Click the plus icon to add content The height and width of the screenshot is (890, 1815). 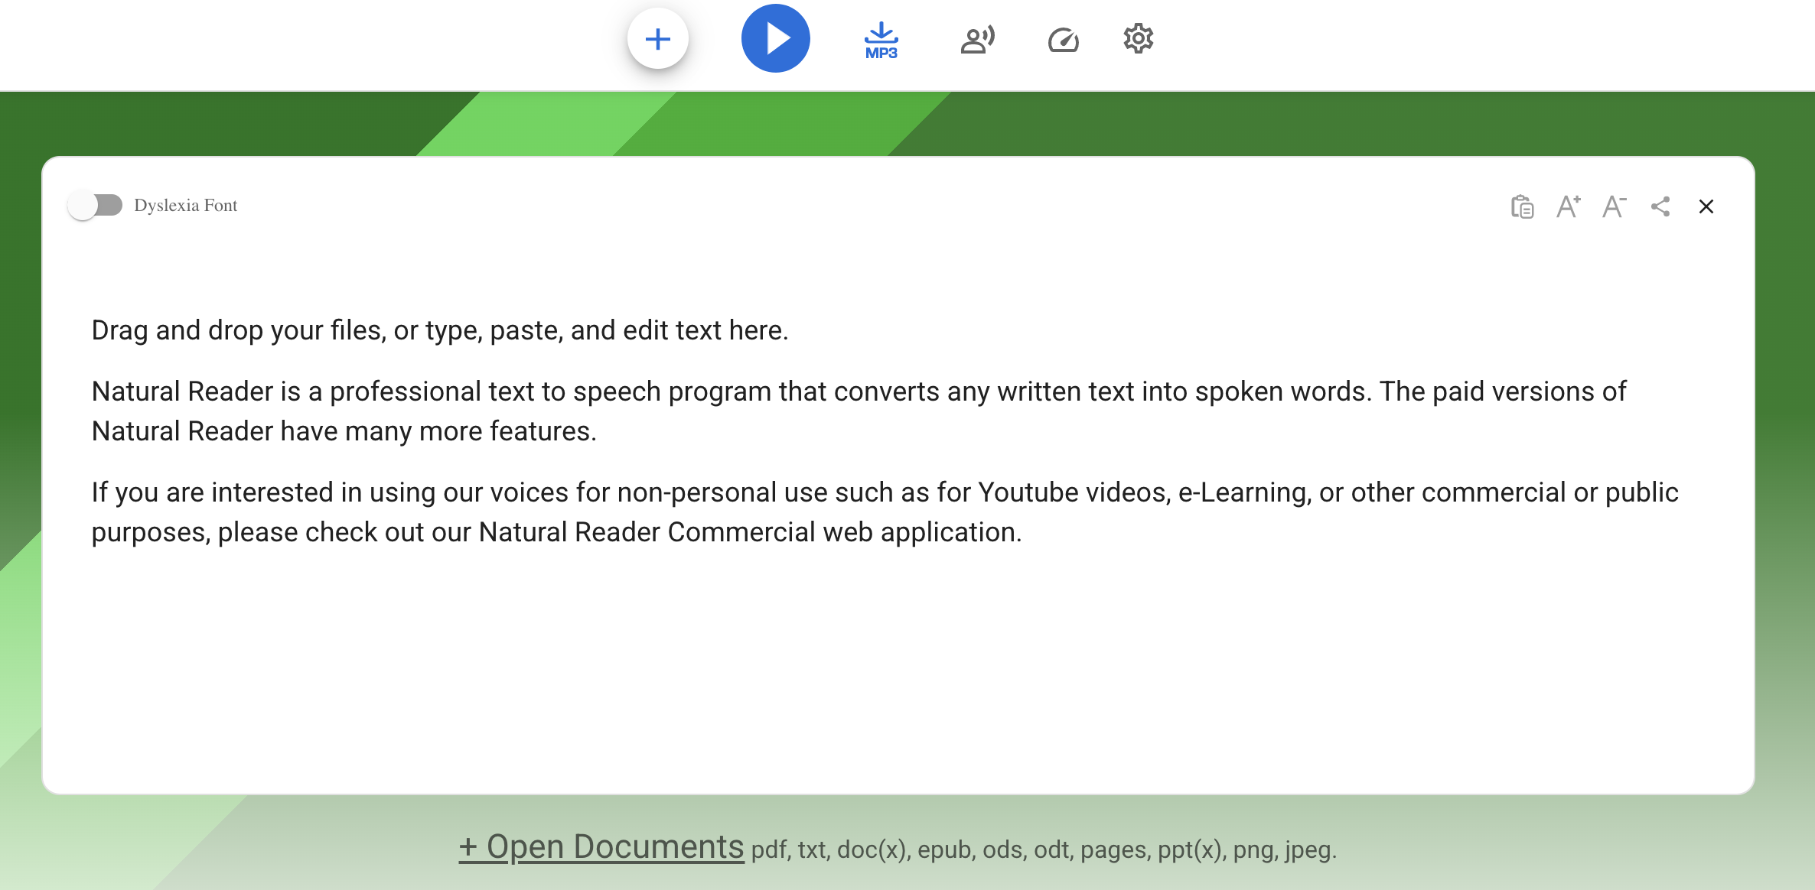[x=657, y=38]
